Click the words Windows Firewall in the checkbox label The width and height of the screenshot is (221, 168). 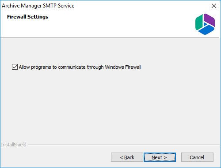(x=123, y=67)
